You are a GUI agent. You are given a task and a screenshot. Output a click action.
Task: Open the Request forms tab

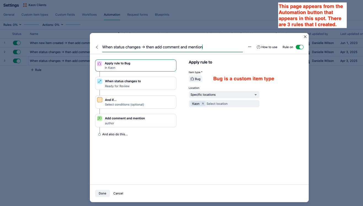point(138,15)
